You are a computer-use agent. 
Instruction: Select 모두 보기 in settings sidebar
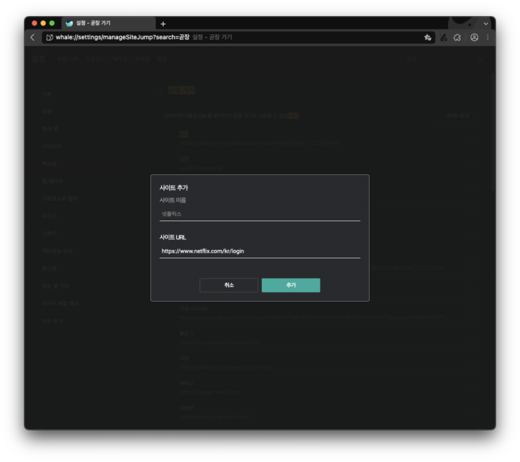[x=52, y=321]
